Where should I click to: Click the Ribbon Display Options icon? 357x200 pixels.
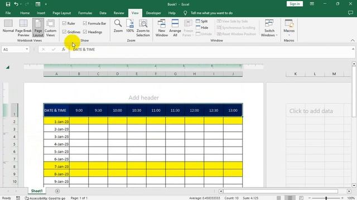[x=312, y=4]
